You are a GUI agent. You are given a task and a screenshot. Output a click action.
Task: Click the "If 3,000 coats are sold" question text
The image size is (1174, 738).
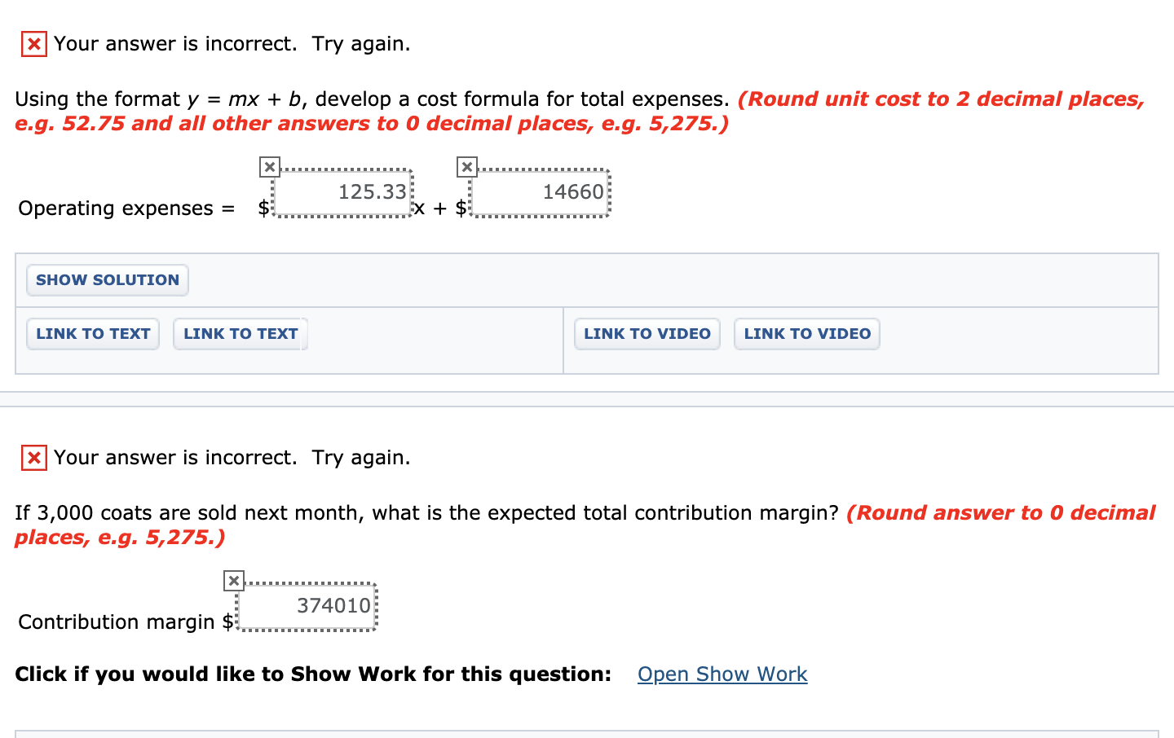tap(426, 513)
